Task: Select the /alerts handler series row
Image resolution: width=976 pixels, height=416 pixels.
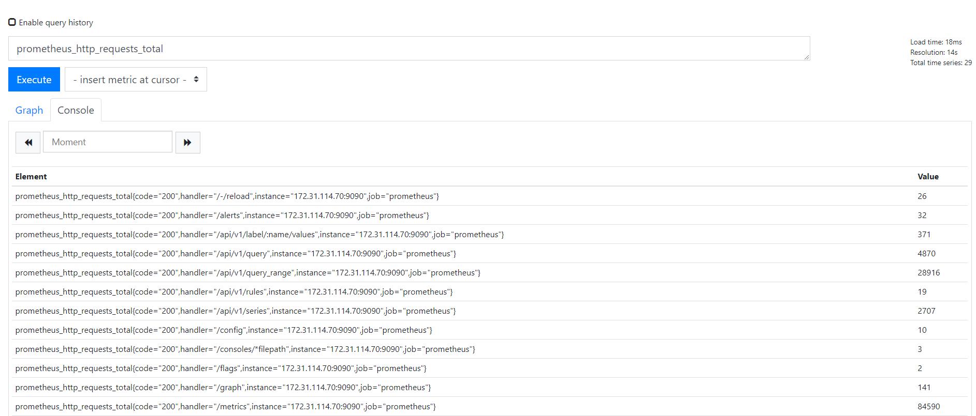Action: click(x=222, y=215)
